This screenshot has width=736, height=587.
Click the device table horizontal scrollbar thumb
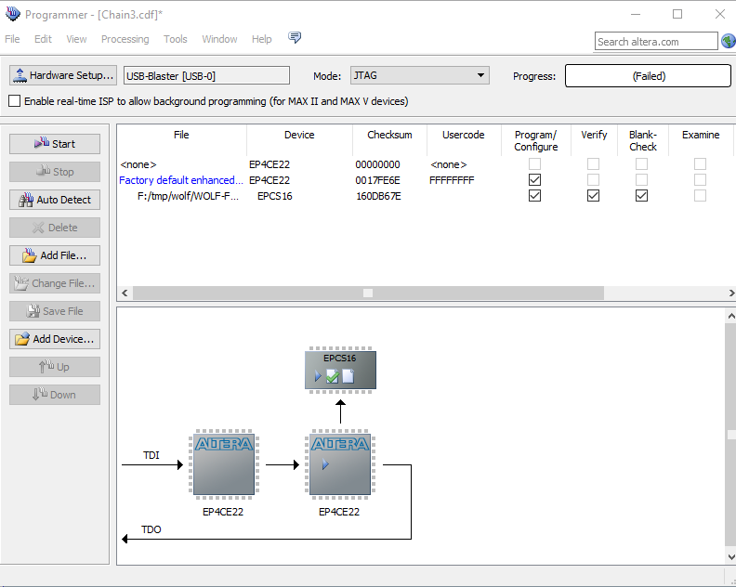coord(368,293)
